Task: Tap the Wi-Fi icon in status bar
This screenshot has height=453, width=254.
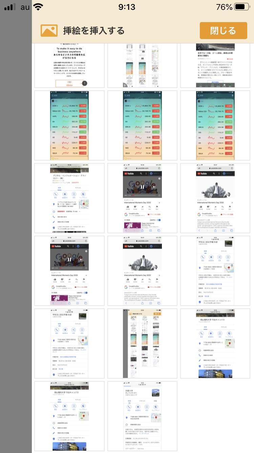Action: click(x=38, y=7)
